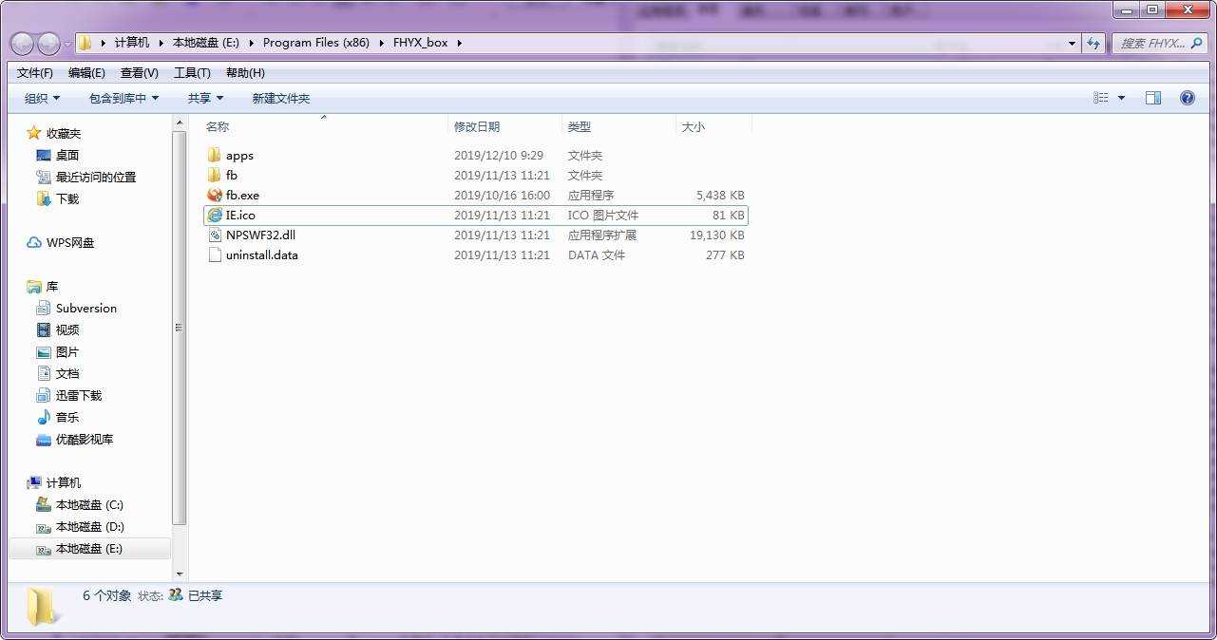Open the view options dropdown arrow
The height and width of the screenshot is (640, 1217).
pos(1121,99)
